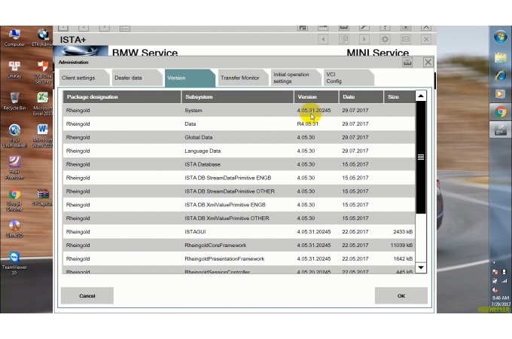The image size is (512, 339).
Task: Click the Size column header
Action: coord(399,97)
